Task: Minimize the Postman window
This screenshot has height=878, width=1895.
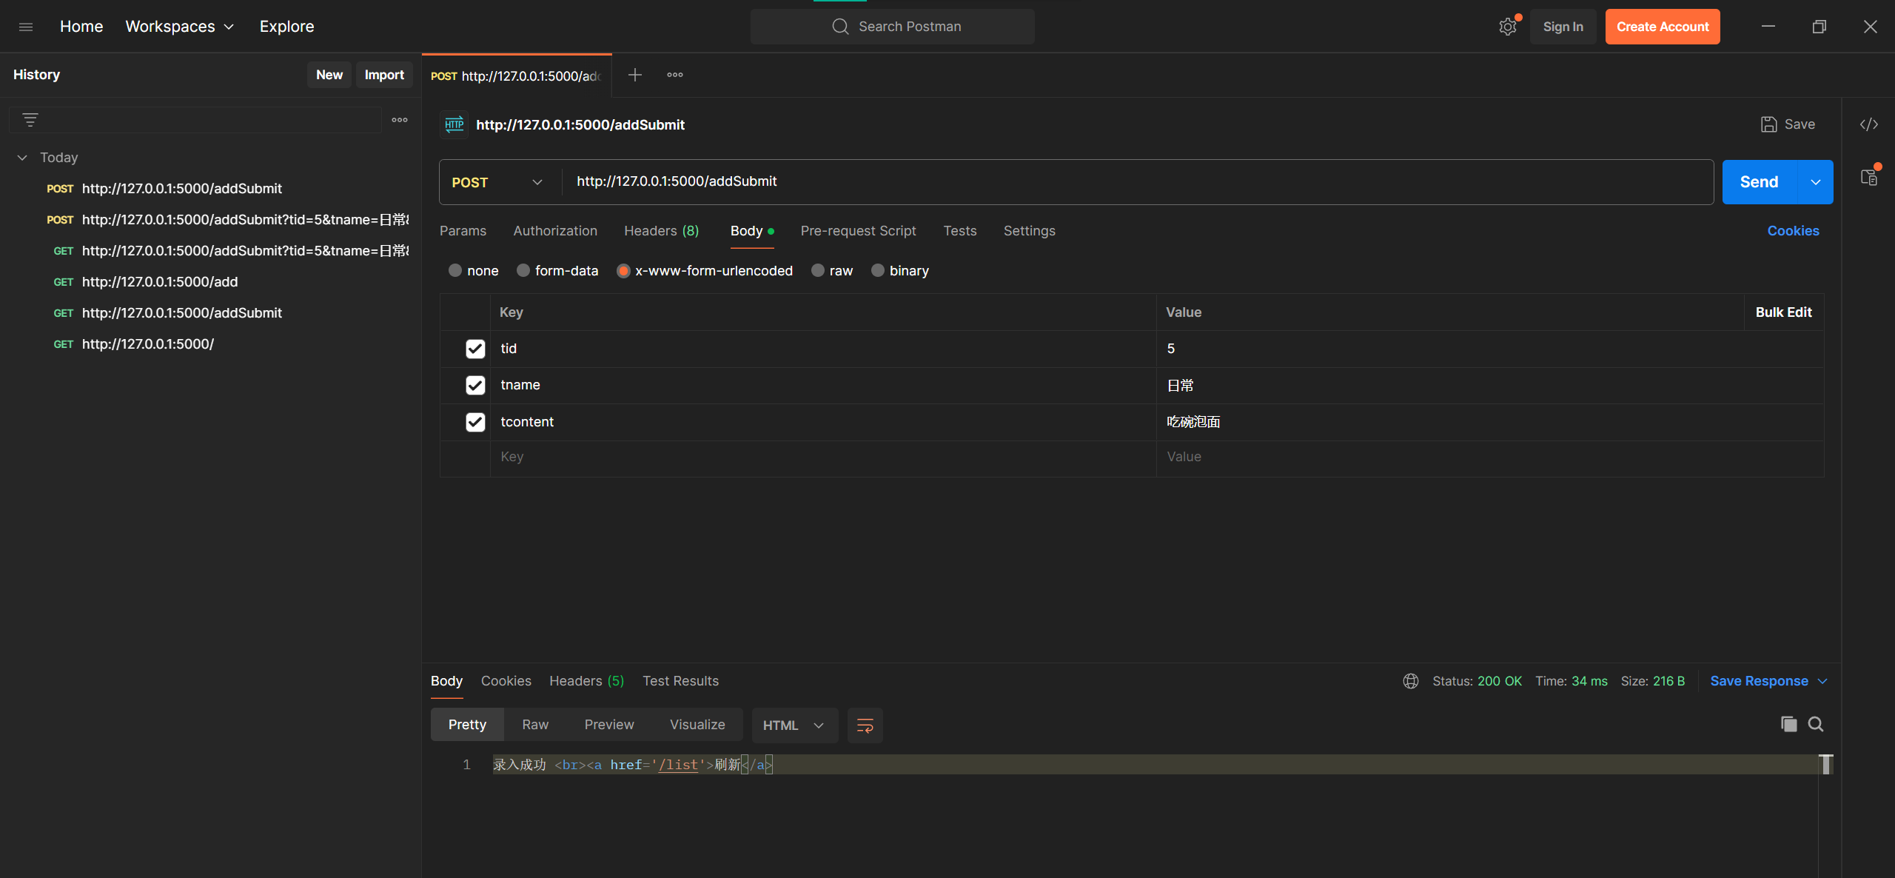Action: click(x=1768, y=27)
